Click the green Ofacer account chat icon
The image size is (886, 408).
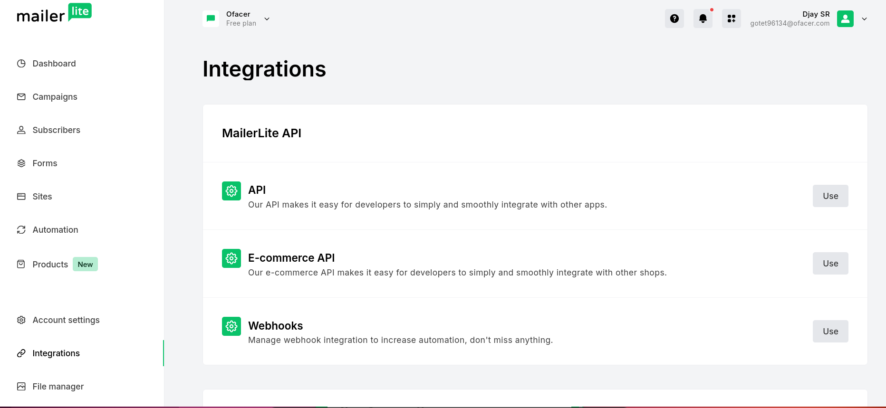coord(211,19)
